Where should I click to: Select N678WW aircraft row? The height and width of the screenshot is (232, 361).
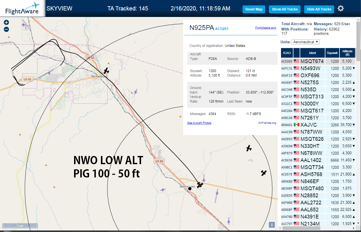[318, 153]
